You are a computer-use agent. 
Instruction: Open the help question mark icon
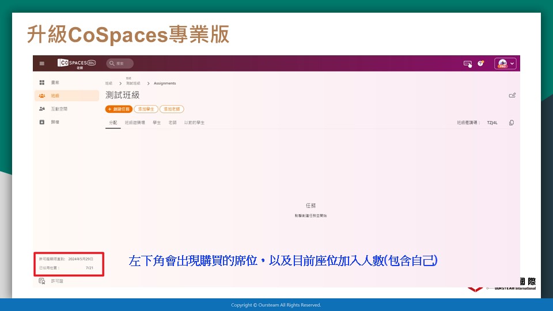click(x=480, y=63)
